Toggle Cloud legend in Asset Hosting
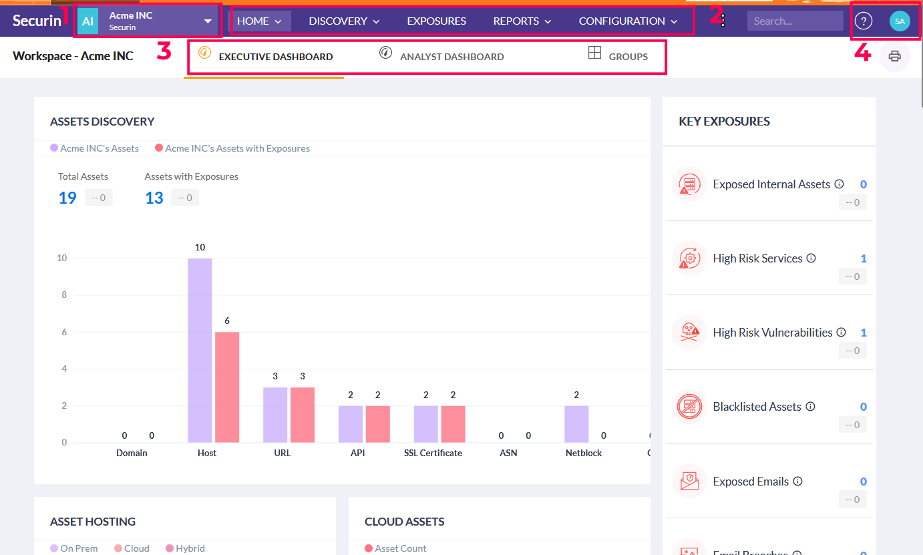 click(x=132, y=548)
